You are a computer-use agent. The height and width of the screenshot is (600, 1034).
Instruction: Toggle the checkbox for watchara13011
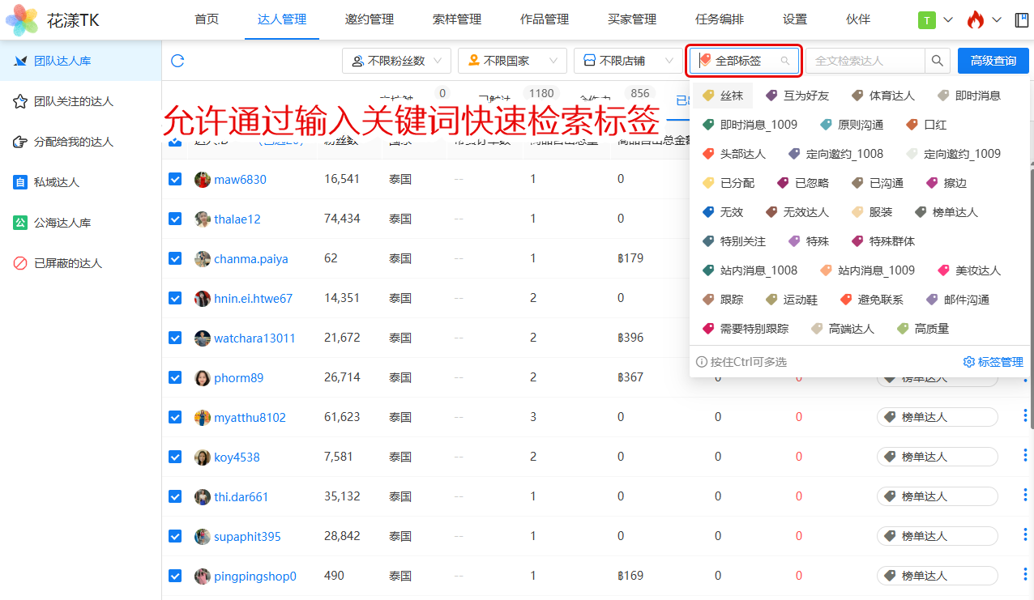[x=175, y=338]
